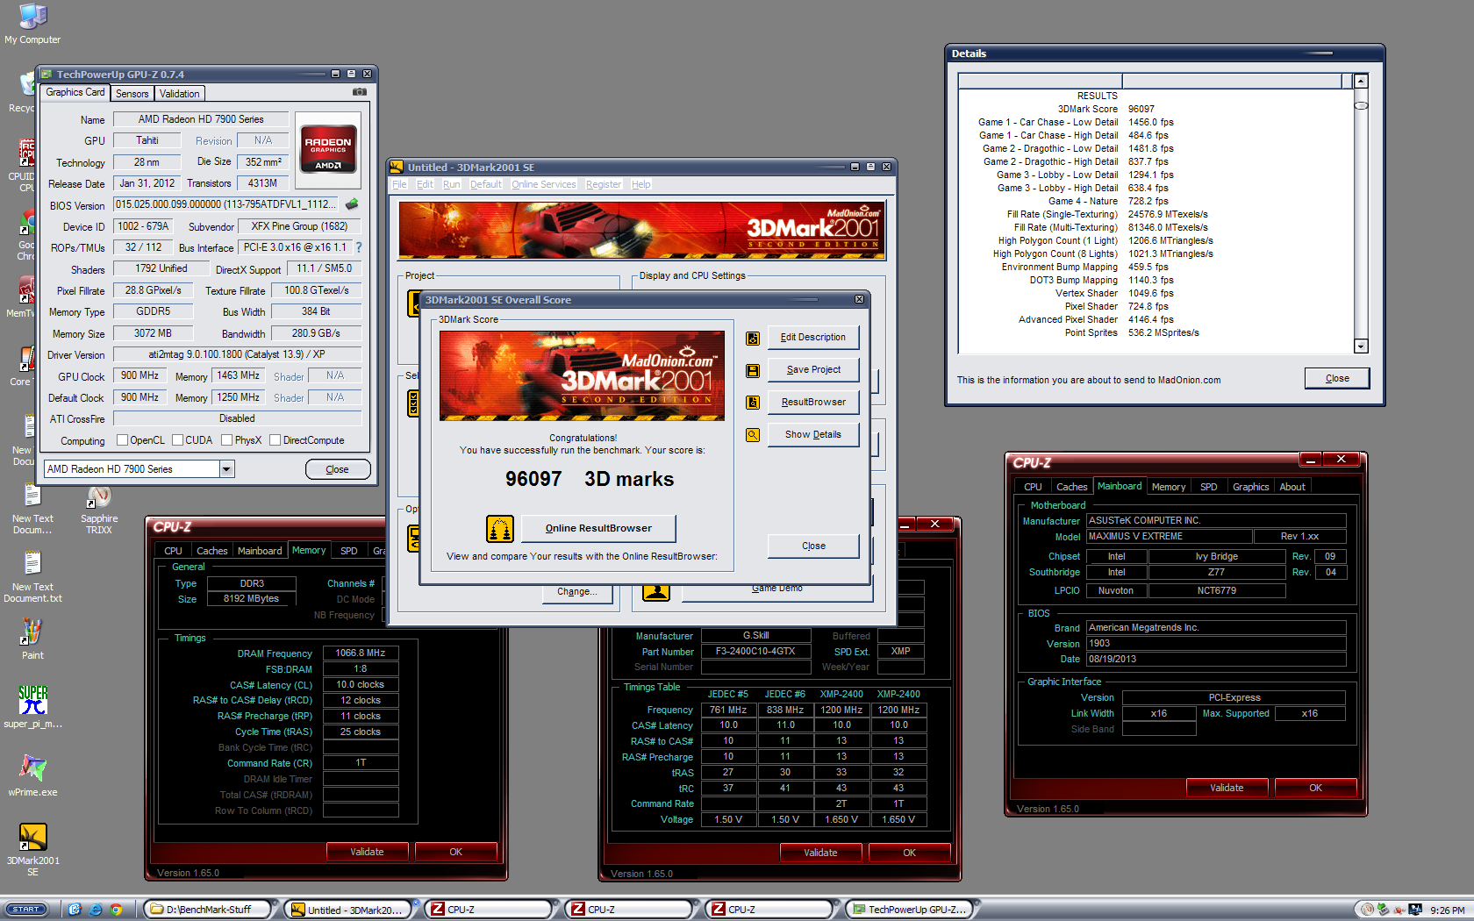Toggle the PhysX checkbox
This screenshot has height=921, width=1474.
[x=226, y=440]
